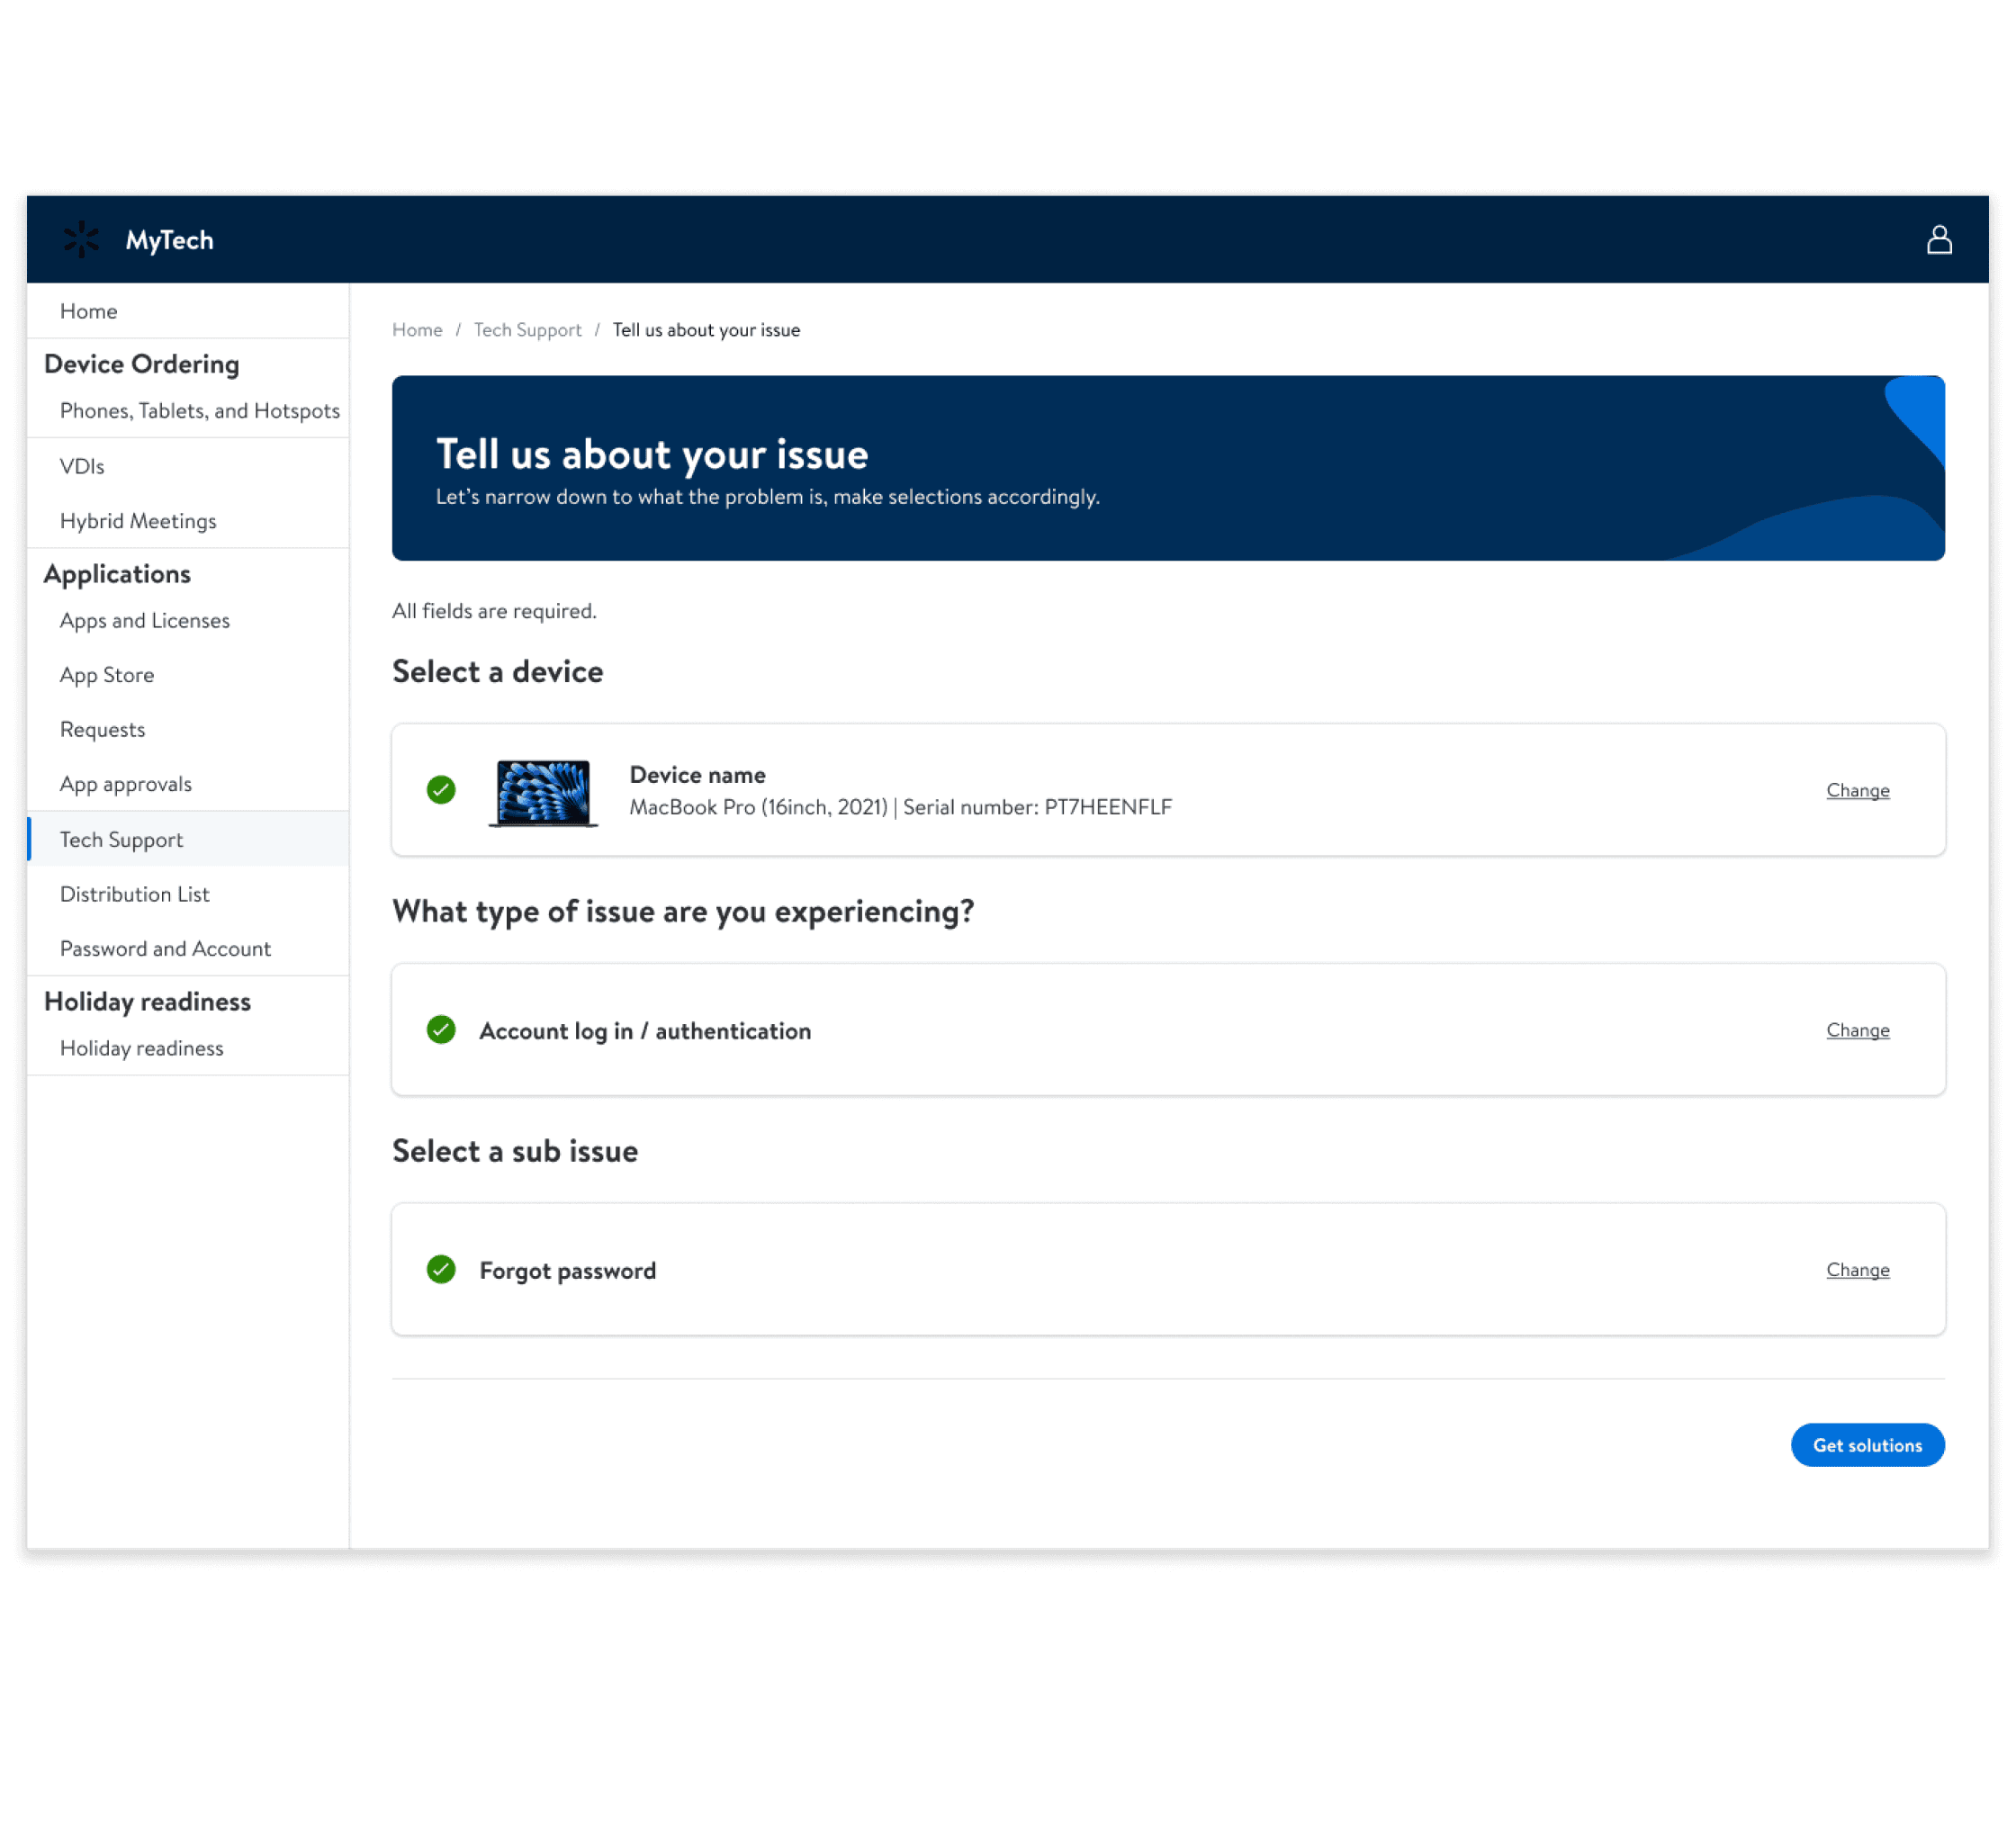This screenshot has width=2016, height=1843.
Task: Click the MacBook Pro device thumbnail
Action: tap(543, 792)
